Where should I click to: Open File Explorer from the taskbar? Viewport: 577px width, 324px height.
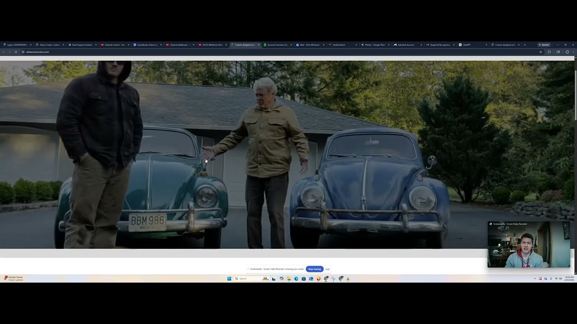coord(288,279)
